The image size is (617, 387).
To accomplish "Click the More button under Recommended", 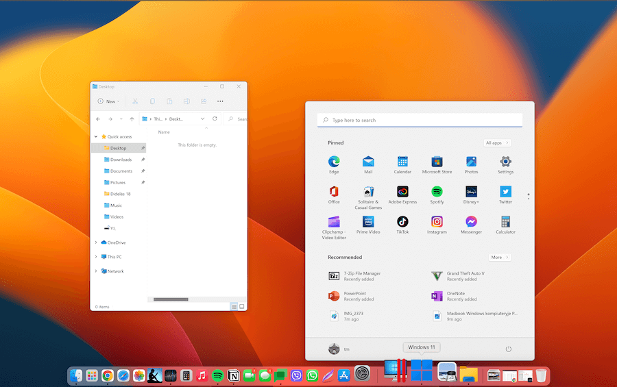I will 500,258.
